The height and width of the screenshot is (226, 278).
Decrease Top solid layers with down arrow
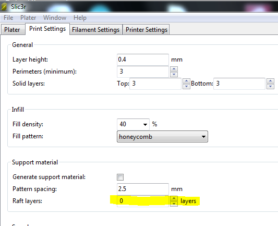point(186,87)
